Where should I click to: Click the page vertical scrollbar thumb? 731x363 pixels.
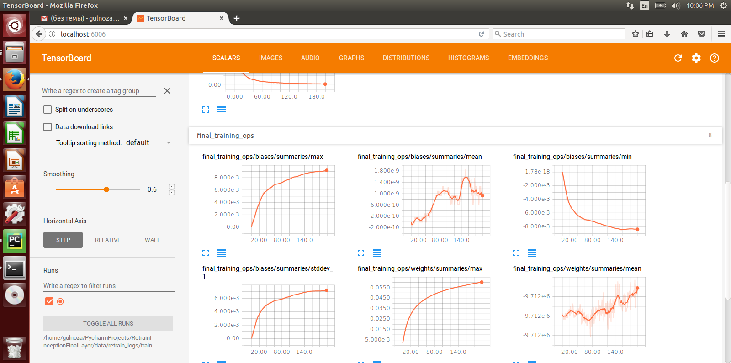[x=727, y=240]
